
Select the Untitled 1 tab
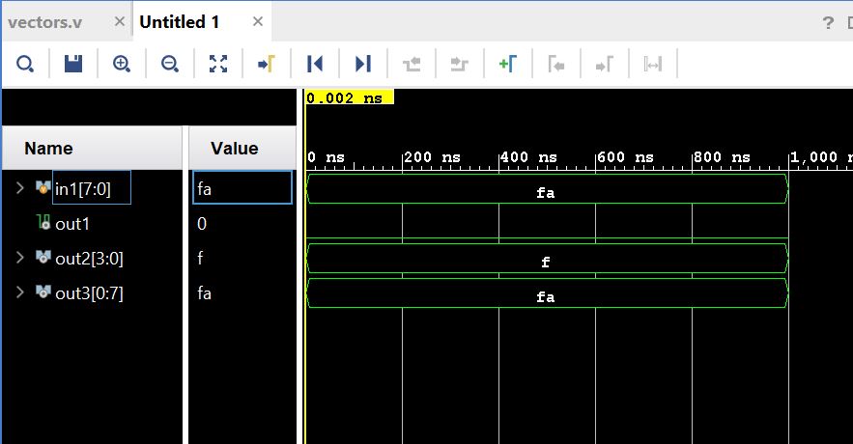point(172,22)
